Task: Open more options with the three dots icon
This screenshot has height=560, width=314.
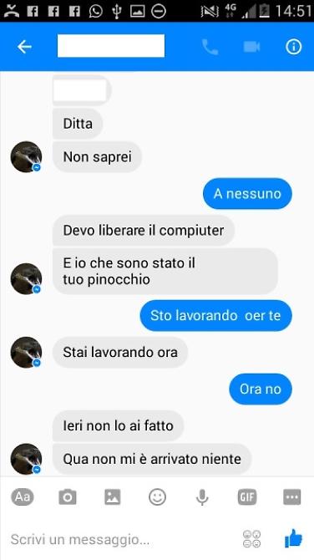Action: coord(292,496)
